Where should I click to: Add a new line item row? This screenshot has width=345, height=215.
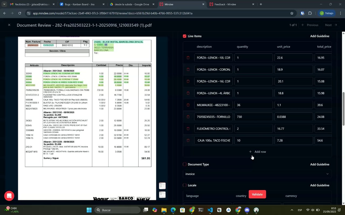(257, 152)
